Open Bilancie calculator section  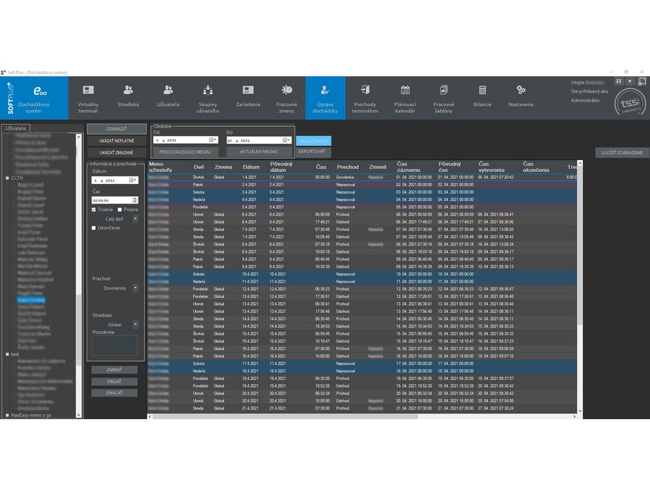click(482, 98)
